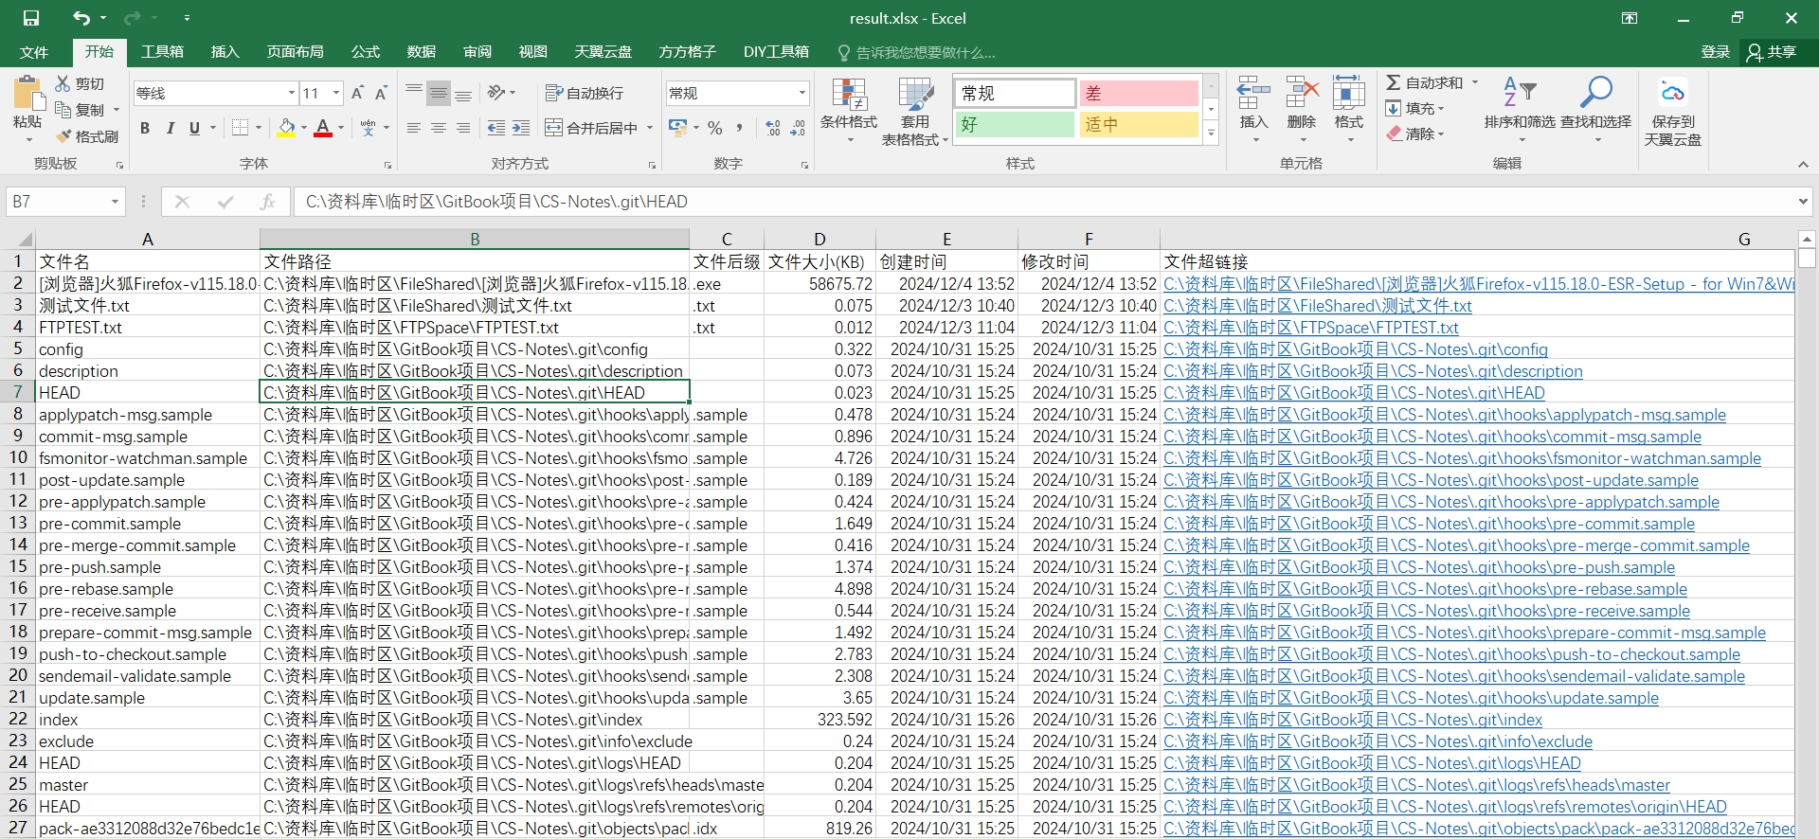Expand the Name Box dropdown arrow
Viewport: 1819px width, 839px height.
(x=115, y=202)
